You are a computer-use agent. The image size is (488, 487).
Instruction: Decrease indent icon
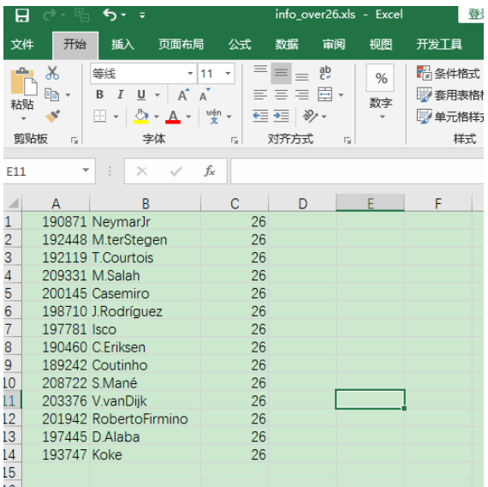point(260,116)
